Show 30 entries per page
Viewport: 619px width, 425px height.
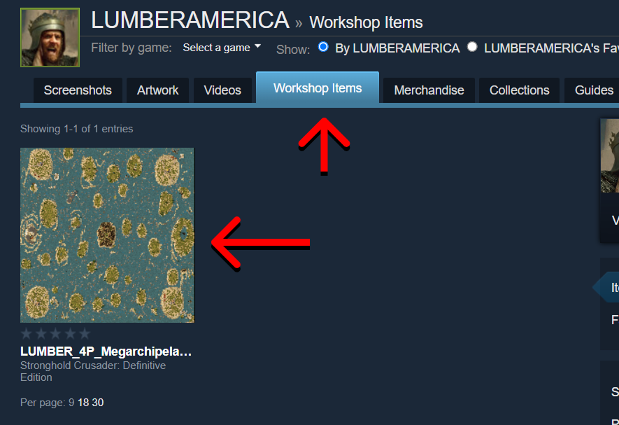pyautogui.click(x=97, y=403)
